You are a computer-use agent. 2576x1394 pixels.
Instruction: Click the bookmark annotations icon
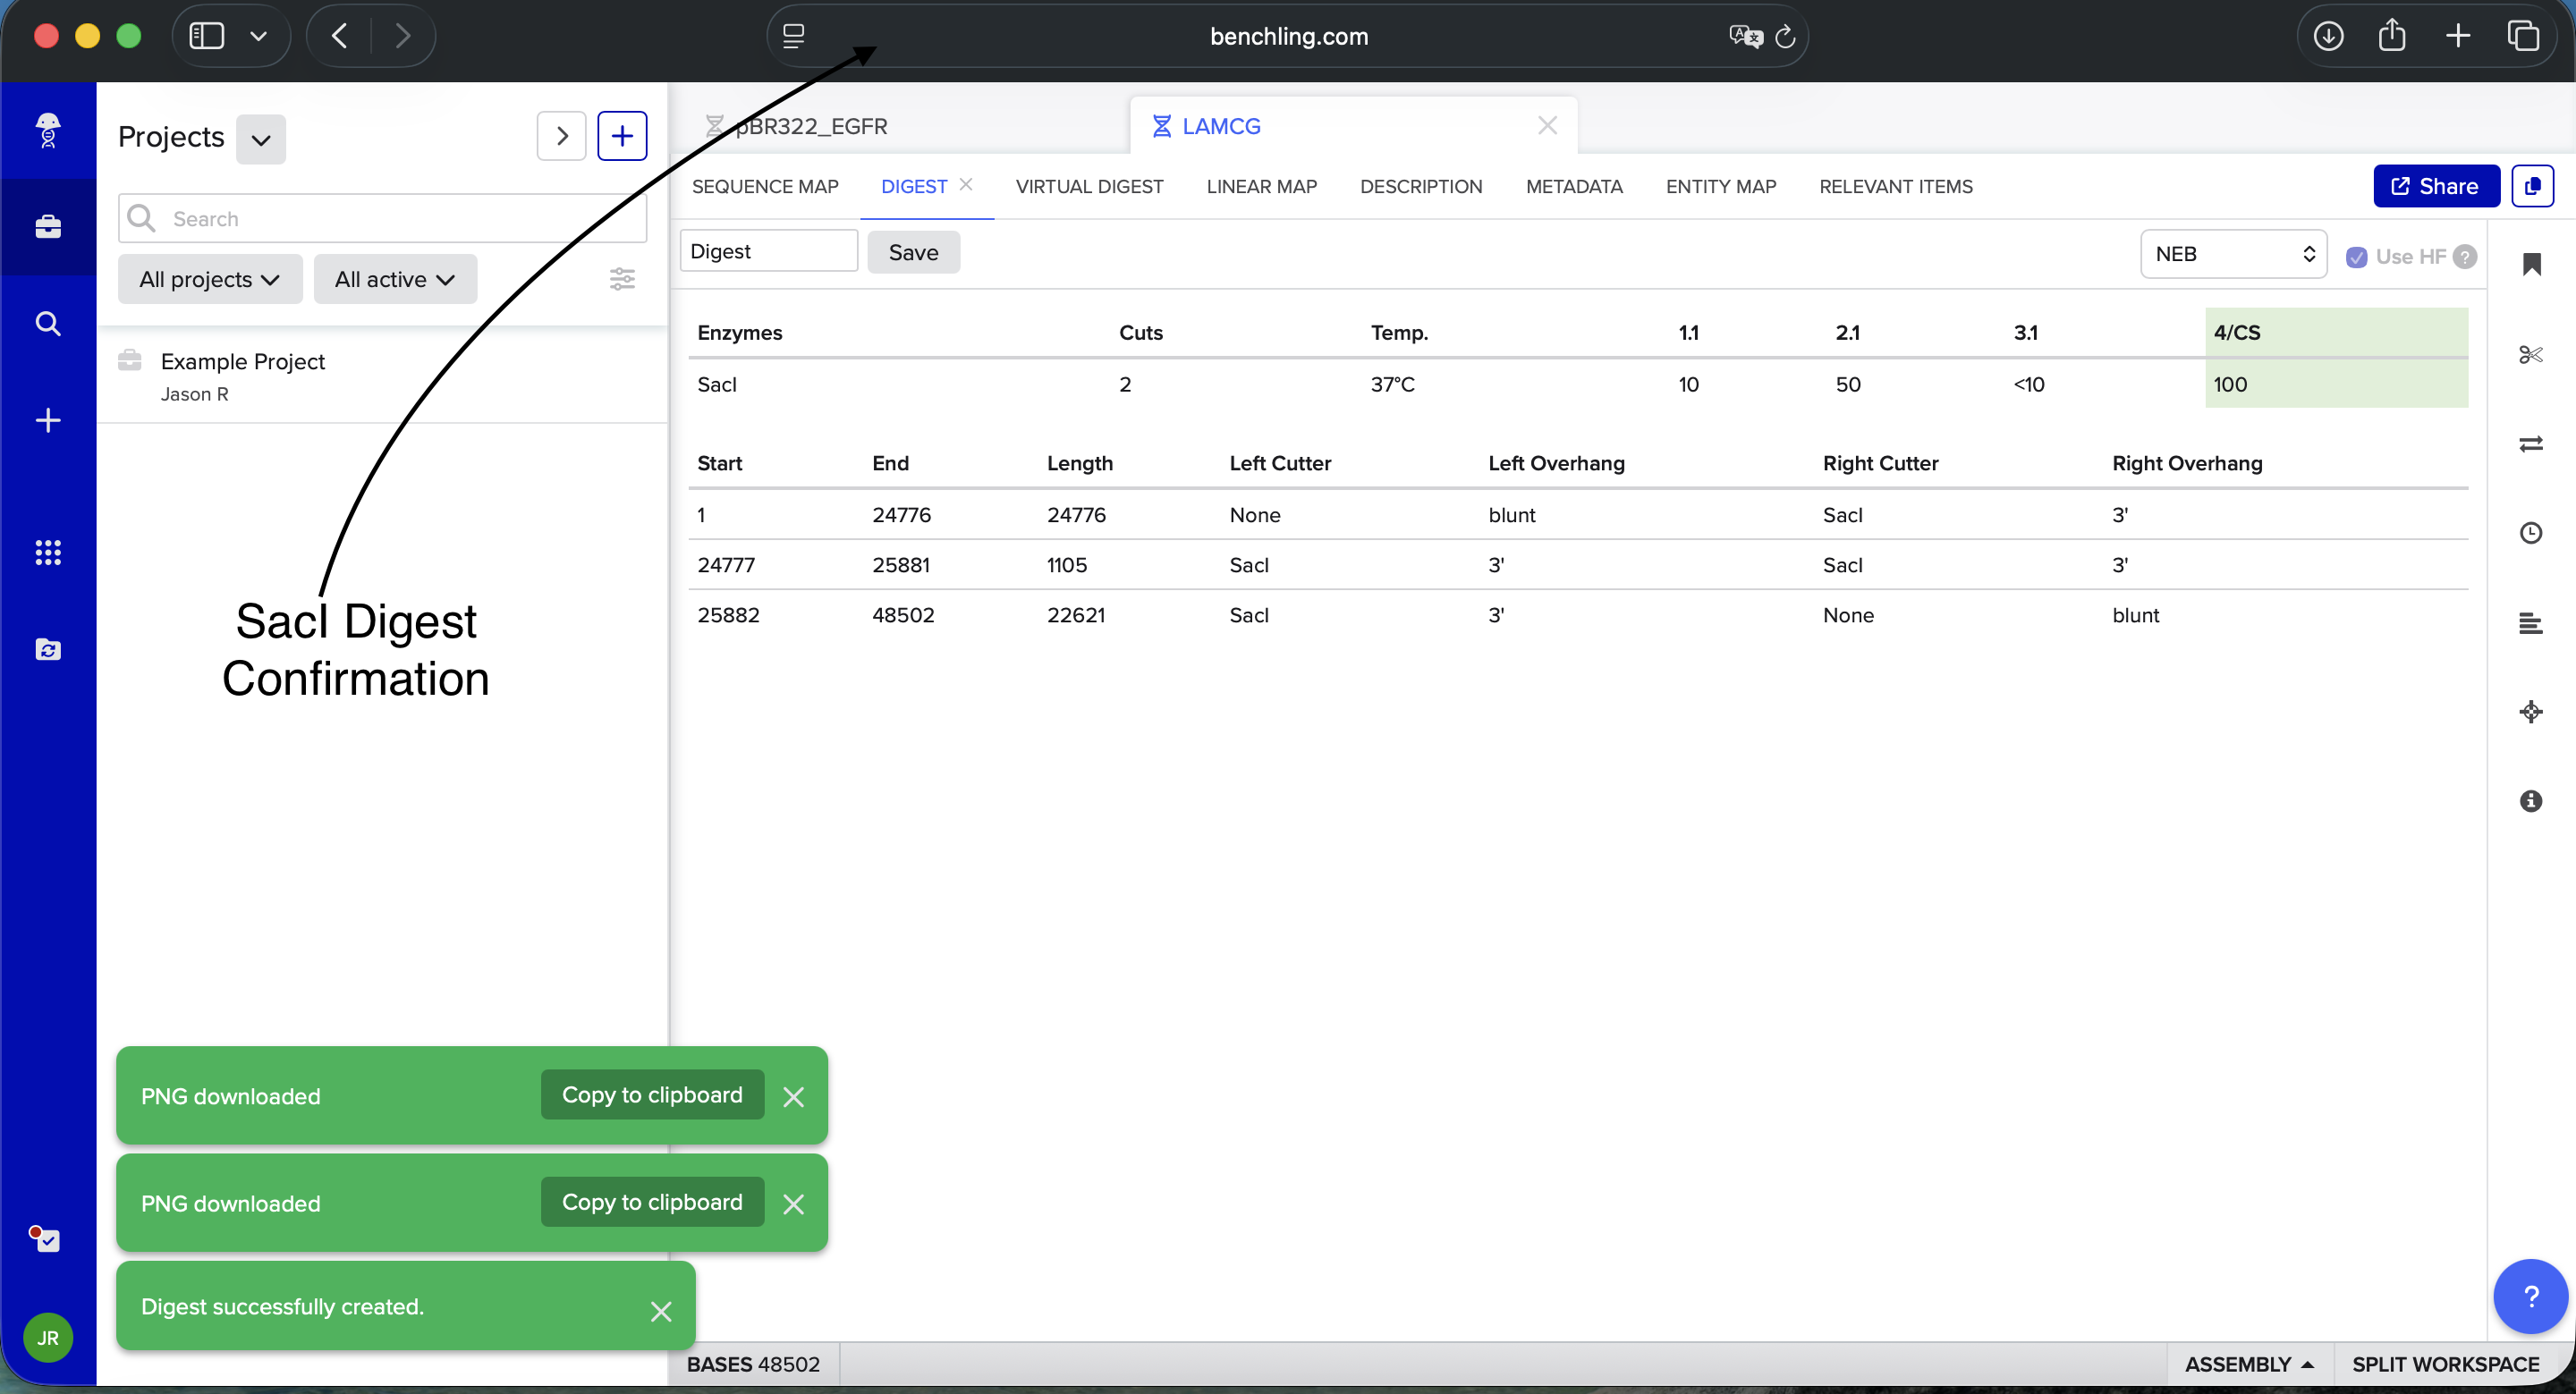pos(2531,265)
